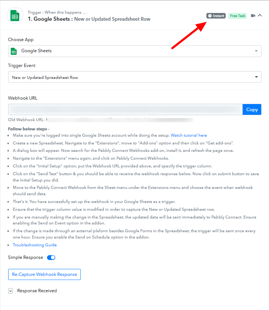Click inside the Webhook URL field
Image resolution: width=269 pixels, height=310 pixels.
125,109
